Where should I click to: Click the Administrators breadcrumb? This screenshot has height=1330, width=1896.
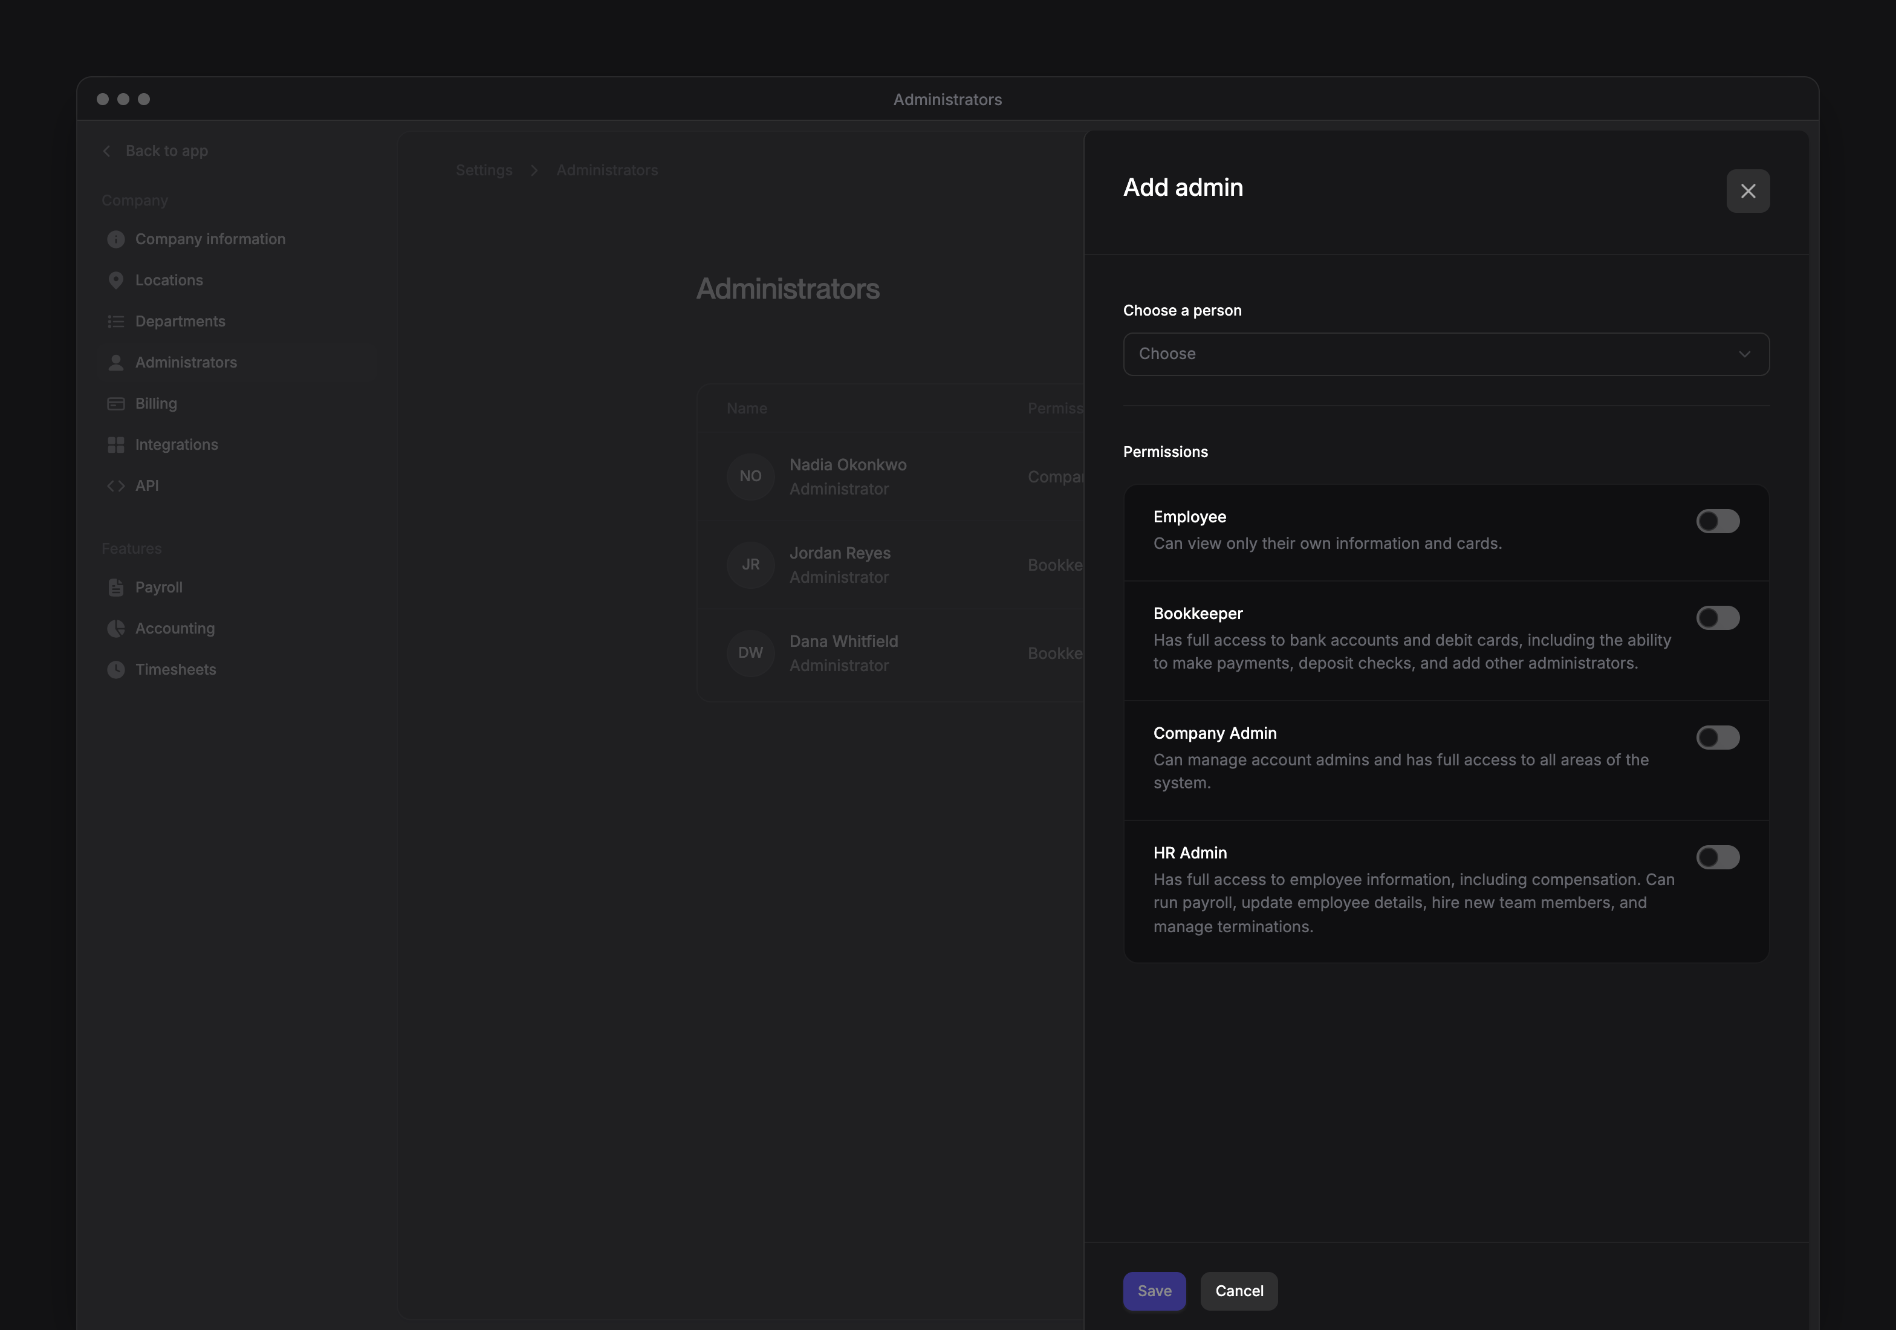pyautogui.click(x=607, y=170)
